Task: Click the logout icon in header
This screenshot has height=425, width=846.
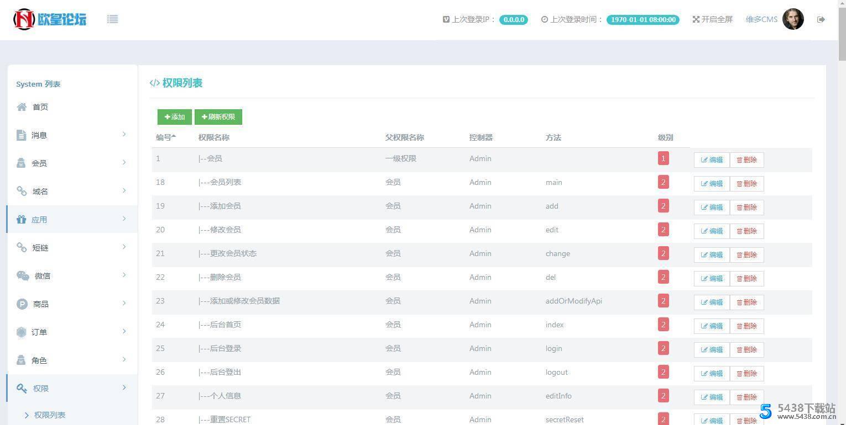Action: click(821, 19)
